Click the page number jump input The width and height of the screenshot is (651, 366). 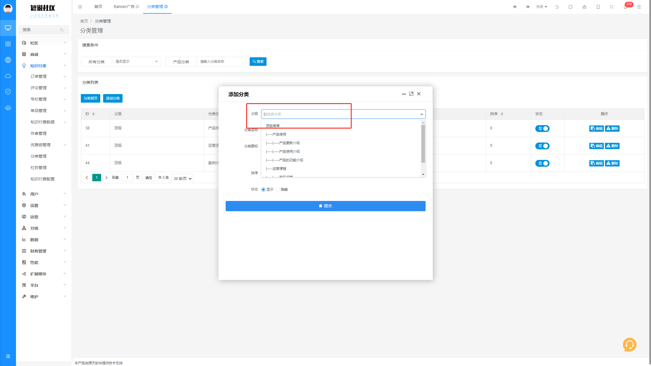point(127,178)
